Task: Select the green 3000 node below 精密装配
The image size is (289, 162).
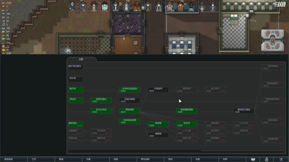Action: click(x=130, y=121)
